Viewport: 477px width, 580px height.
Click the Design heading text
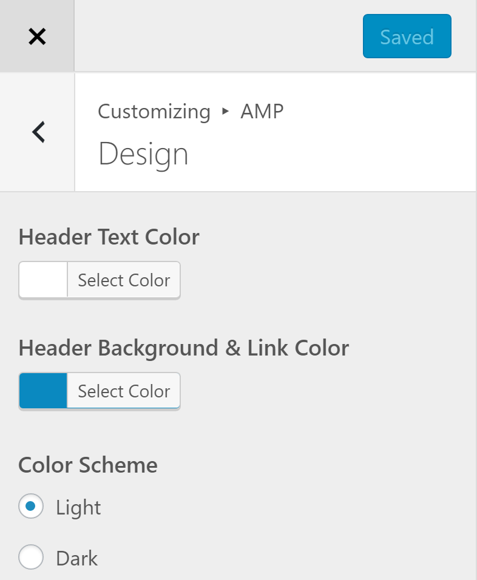[x=143, y=153]
